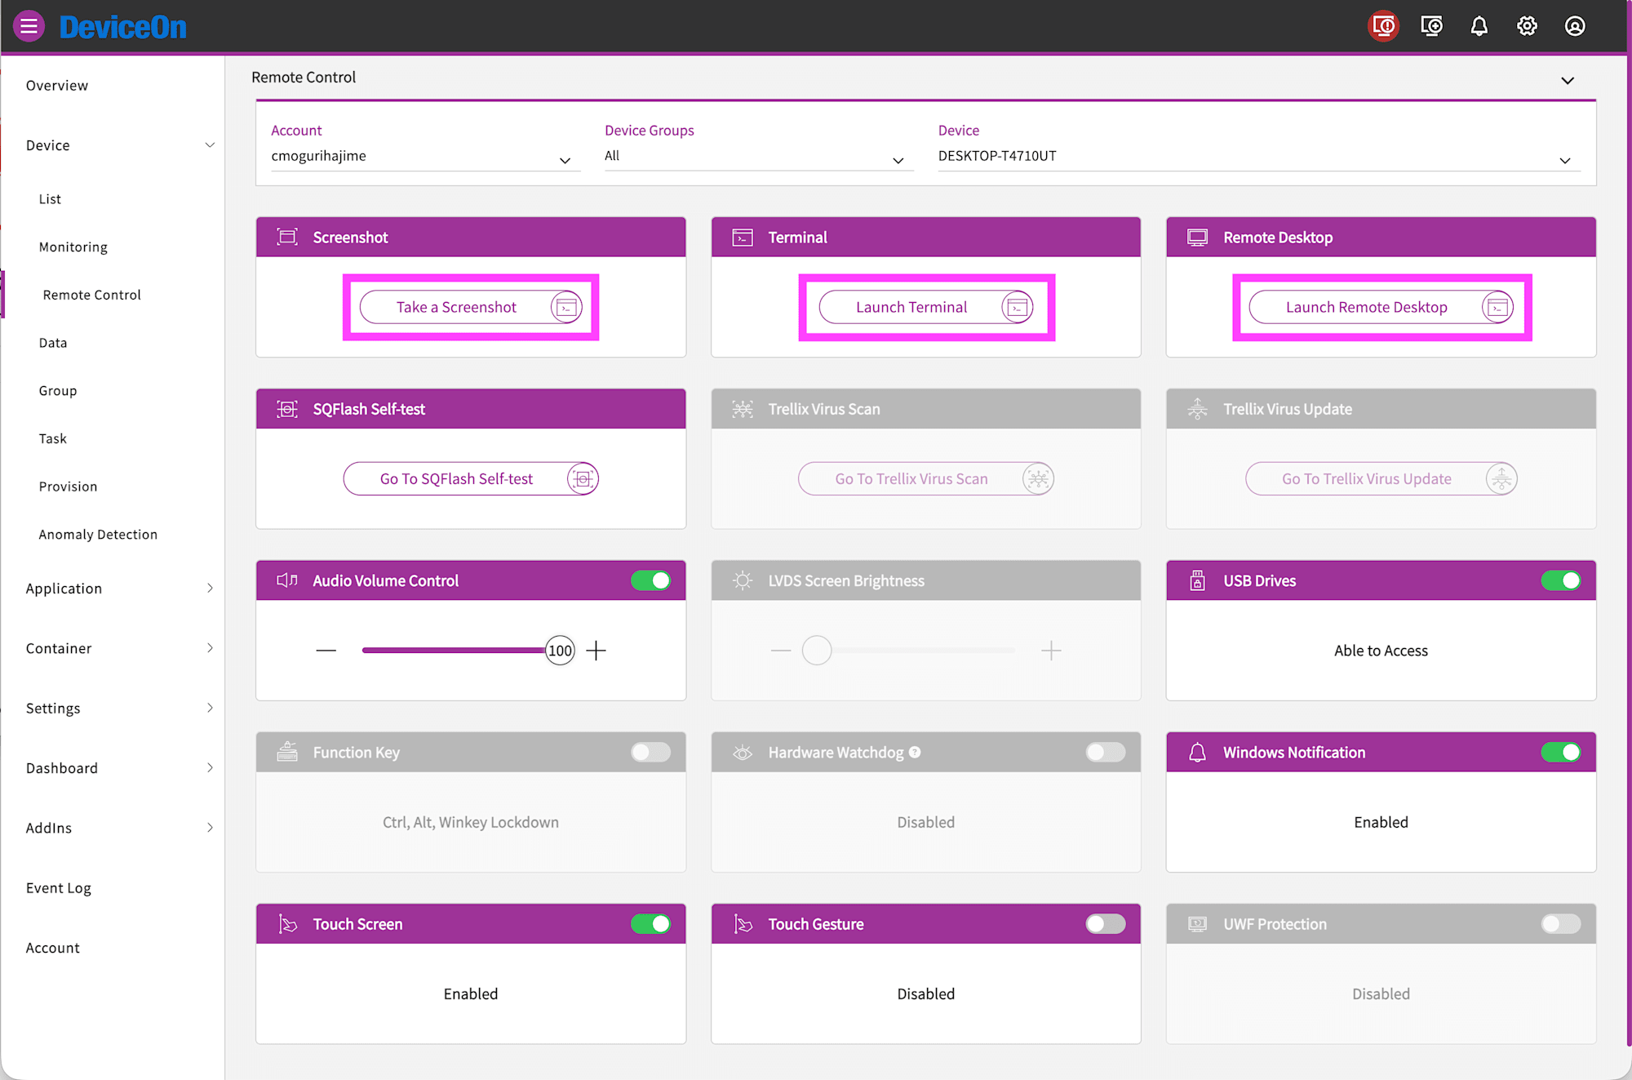Click the Hardware Watchdog help question icon
1632x1080 pixels.
(915, 752)
